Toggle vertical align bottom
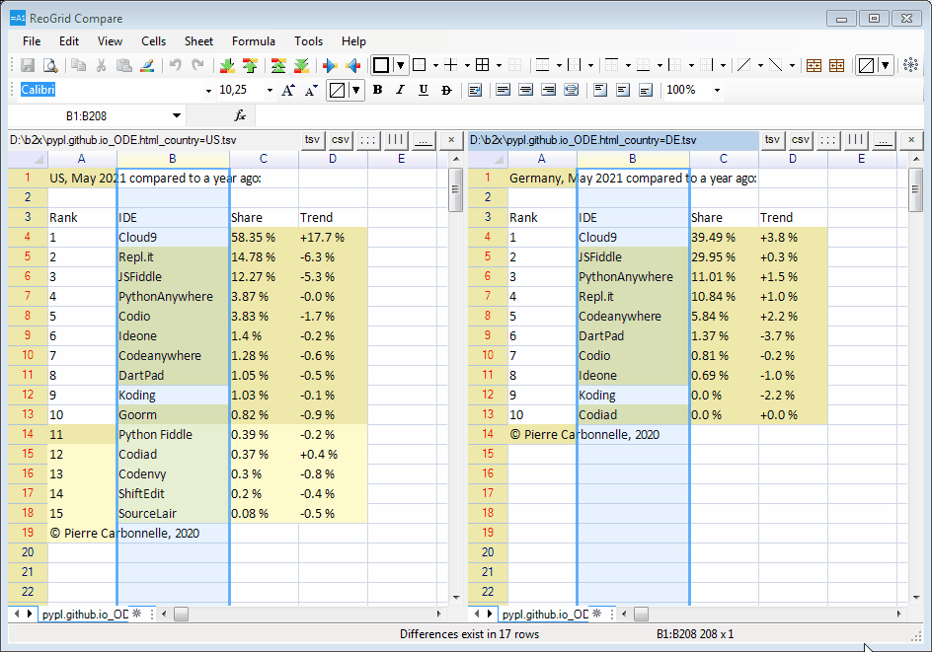The width and height of the screenshot is (932, 652). [646, 91]
